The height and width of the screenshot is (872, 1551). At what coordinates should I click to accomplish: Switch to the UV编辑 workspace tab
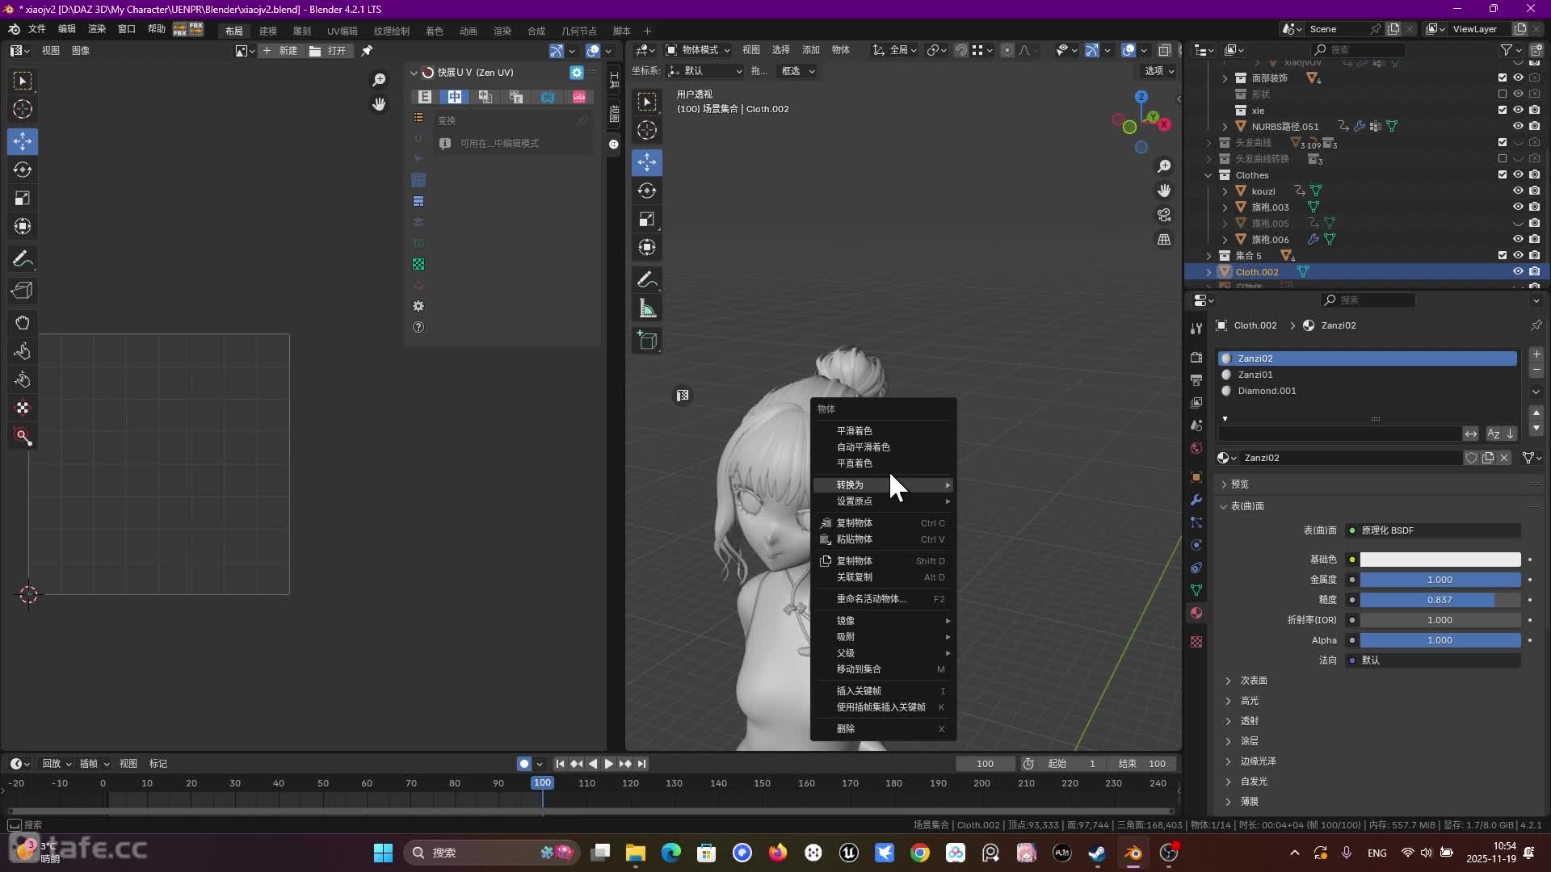(x=342, y=31)
